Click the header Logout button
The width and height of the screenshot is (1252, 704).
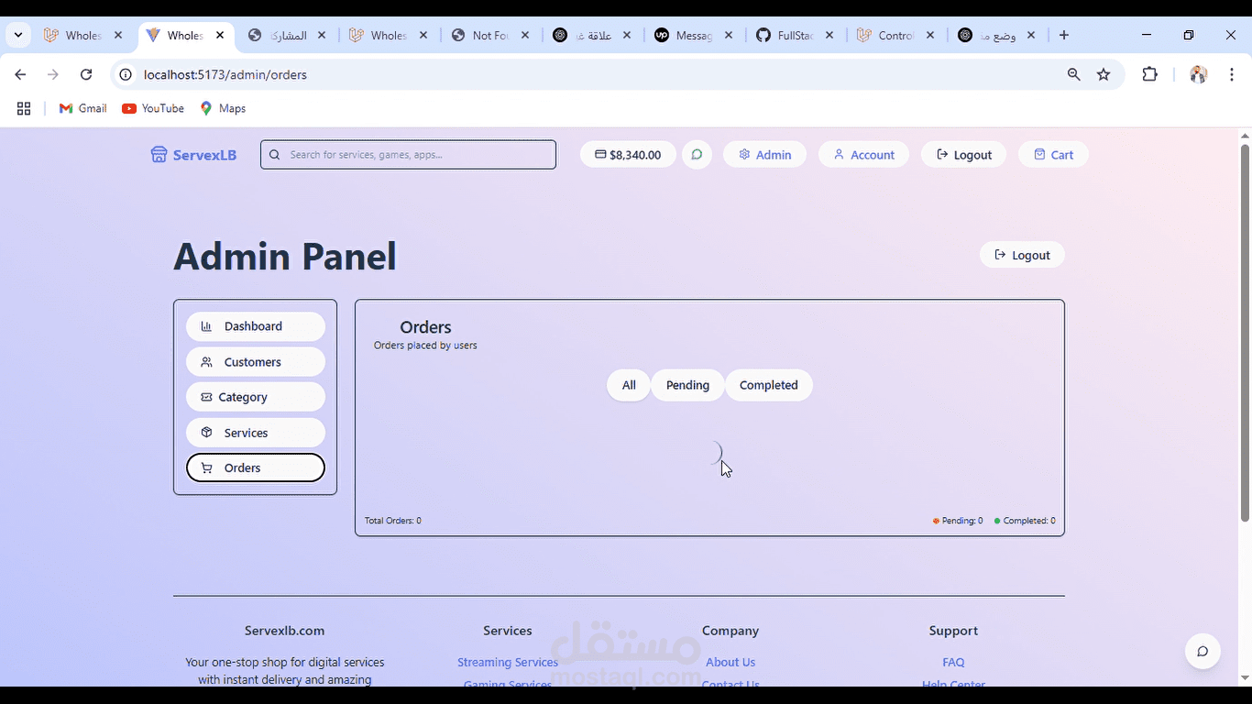(x=963, y=155)
